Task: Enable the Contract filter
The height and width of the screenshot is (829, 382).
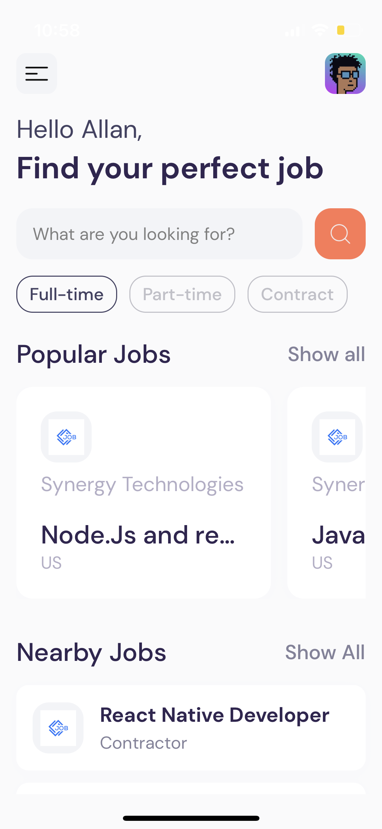Action: (x=297, y=294)
